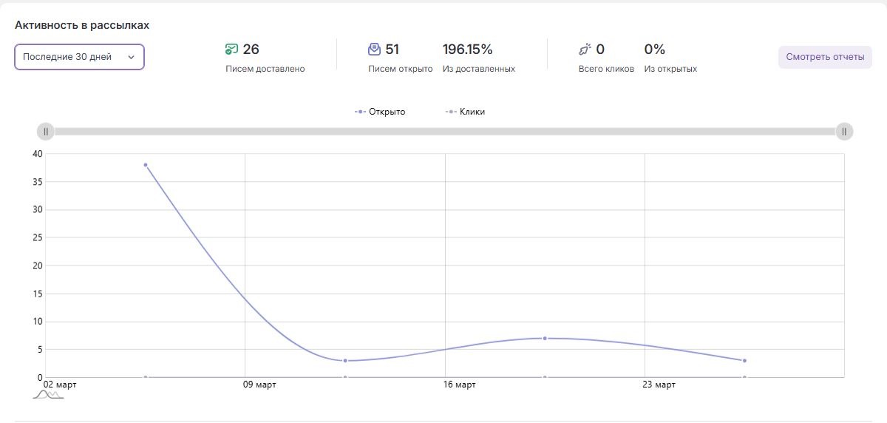Select the opens data point with value 7

tap(545, 338)
